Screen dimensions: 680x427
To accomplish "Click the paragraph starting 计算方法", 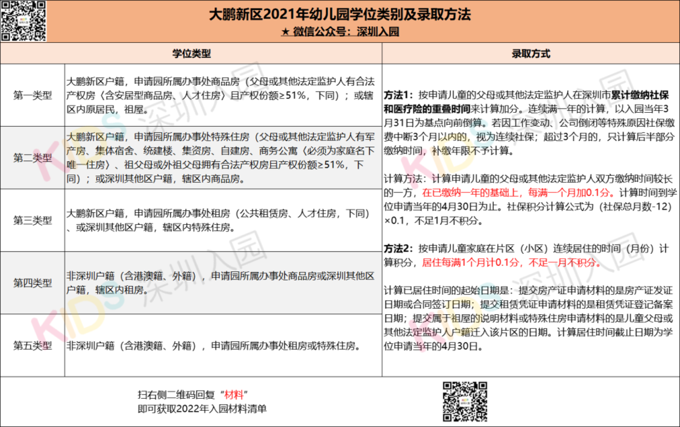I will (x=530, y=199).
